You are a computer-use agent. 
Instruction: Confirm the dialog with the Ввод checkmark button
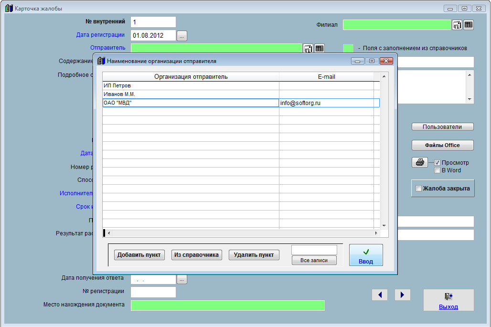pyautogui.click(x=366, y=255)
